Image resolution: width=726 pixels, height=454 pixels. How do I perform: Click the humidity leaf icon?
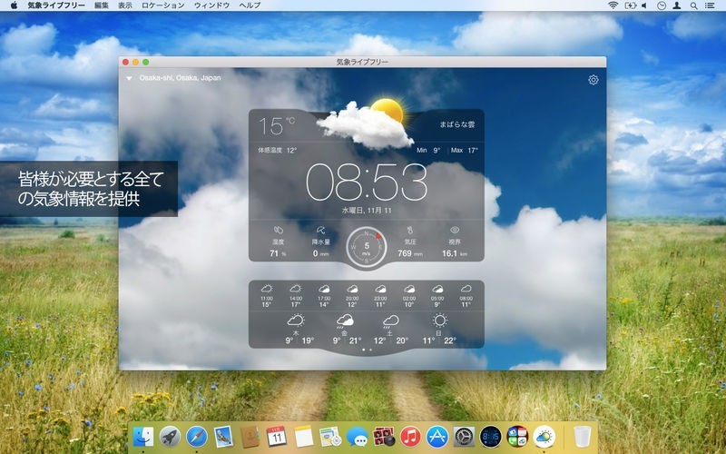click(x=278, y=231)
